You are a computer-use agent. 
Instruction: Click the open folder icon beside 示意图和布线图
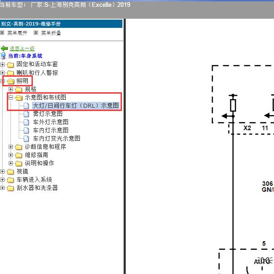tap(19, 98)
